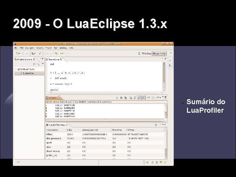Screen dimensions: 236x177
Task: Click the Remove Launch icon in Console toolbar
Action: 121,98
